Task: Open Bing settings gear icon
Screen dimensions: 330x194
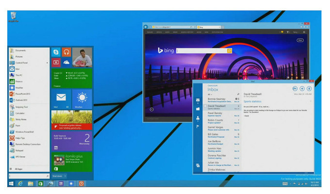Action: pos(304,32)
